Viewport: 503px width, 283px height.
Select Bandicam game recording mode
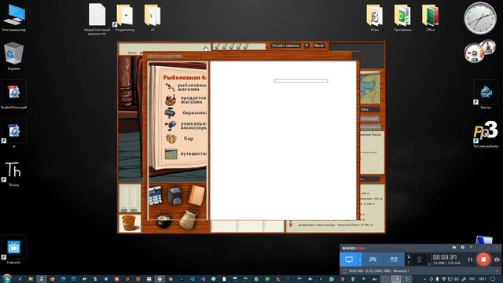[x=373, y=259]
